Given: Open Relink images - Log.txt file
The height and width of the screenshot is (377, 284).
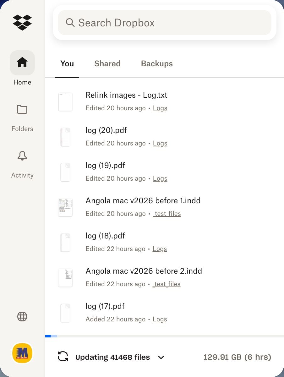Looking at the screenshot, I should click(126, 95).
